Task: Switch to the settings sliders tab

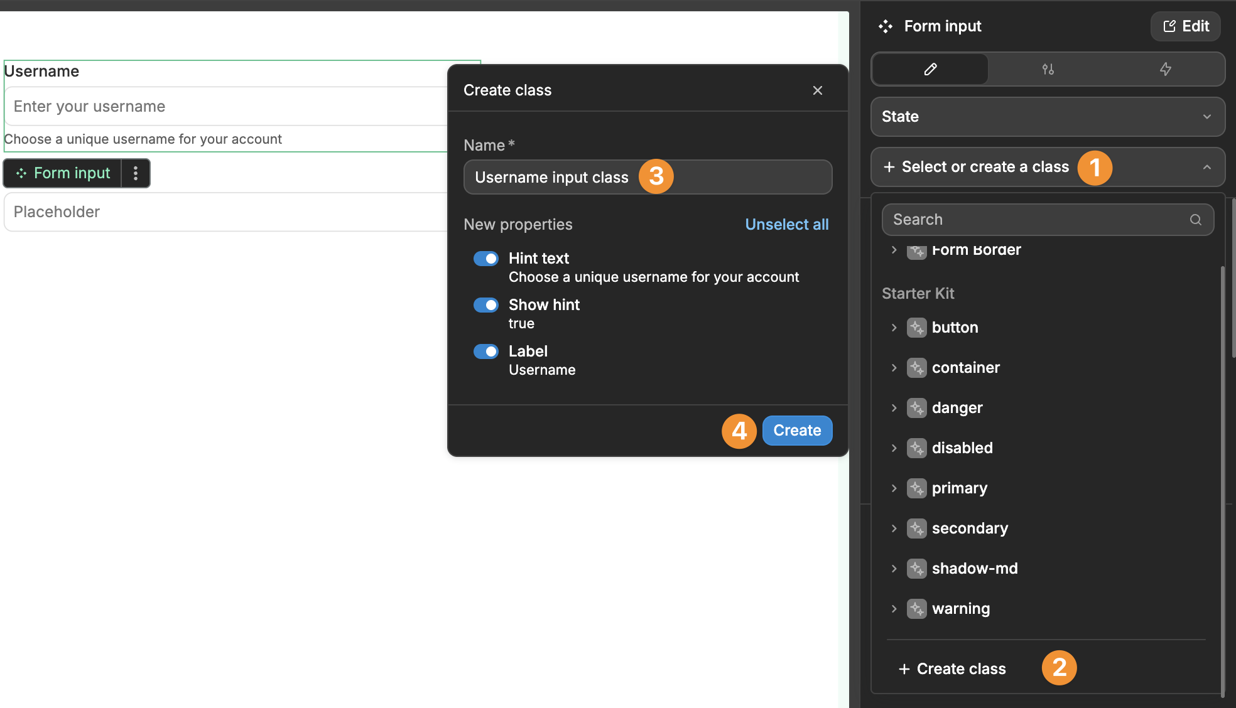Action: [1048, 69]
